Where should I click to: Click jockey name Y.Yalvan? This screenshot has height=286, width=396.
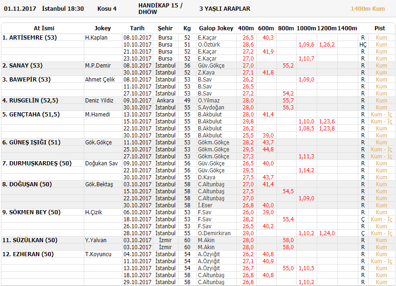click(x=96, y=240)
